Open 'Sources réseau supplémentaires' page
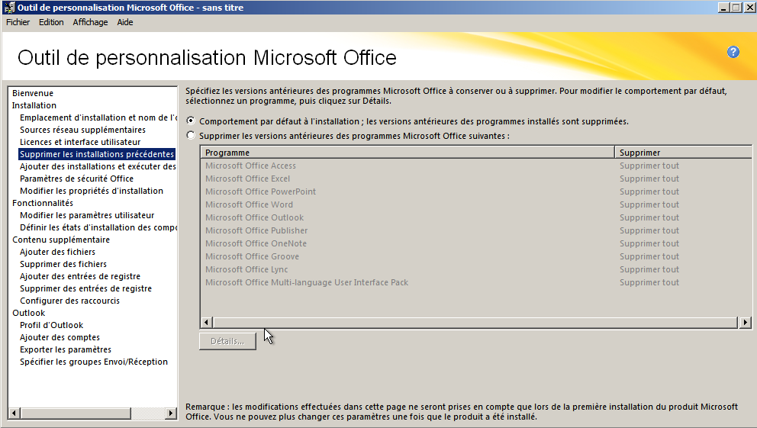Image resolution: width=757 pixels, height=428 pixels. pos(82,130)
